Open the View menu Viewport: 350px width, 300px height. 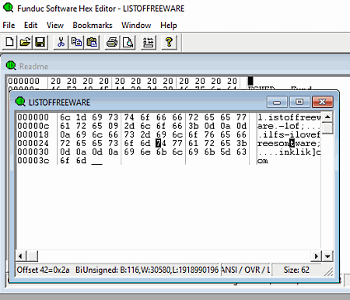pos(55,25)
